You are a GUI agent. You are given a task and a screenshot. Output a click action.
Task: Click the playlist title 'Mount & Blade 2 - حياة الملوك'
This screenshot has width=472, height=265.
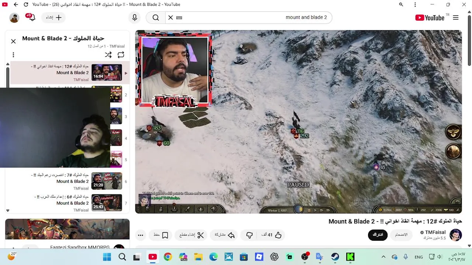(x=63, y=38)
